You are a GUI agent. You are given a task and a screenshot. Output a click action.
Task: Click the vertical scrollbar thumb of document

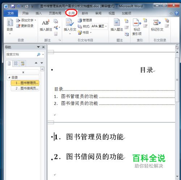pos(177,80)
